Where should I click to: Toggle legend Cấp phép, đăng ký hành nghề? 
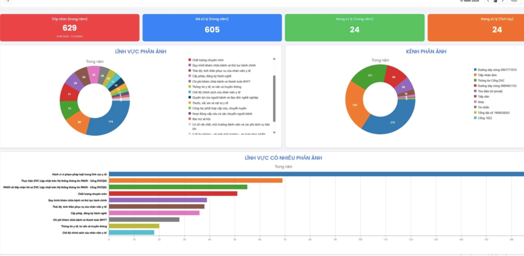click(209, 76)
